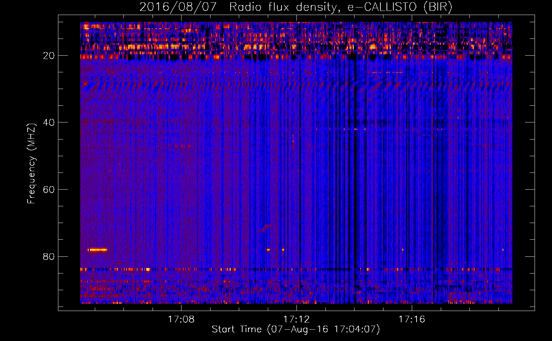The width and height of the screenshot is (552, 341).
Task: Click the 17:12 time axis label
Action: pyautogui.click(x=296, y=319)
